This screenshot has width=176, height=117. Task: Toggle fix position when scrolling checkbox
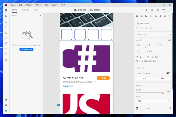[x=137, y=61]
